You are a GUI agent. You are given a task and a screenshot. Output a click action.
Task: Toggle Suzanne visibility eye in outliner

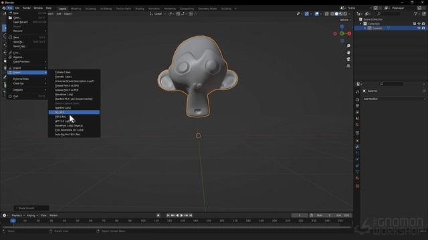[x=419, y=28]
